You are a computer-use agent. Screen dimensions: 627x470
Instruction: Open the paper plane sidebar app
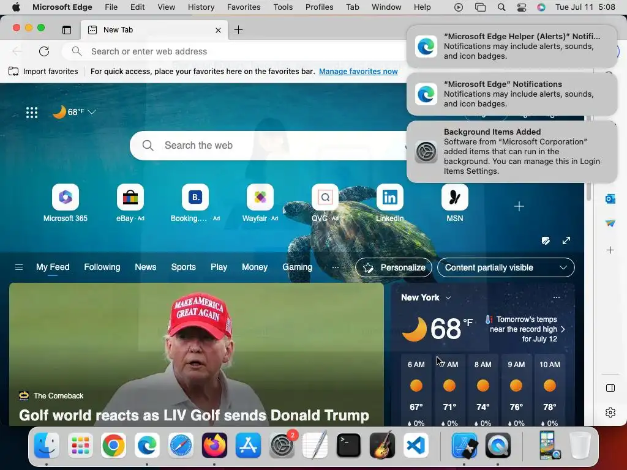tap(610, 223)
